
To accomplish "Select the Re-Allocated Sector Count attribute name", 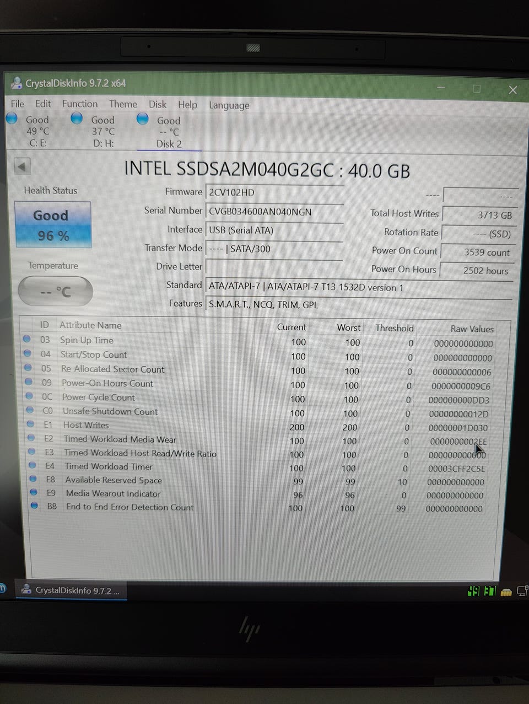I will pos(112,369).
